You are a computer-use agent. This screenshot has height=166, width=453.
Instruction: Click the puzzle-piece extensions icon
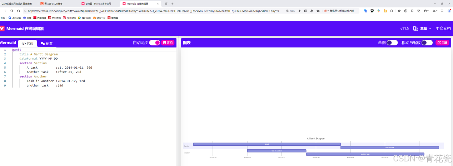[392, 11]
